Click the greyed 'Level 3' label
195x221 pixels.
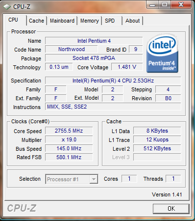[121, 157]
